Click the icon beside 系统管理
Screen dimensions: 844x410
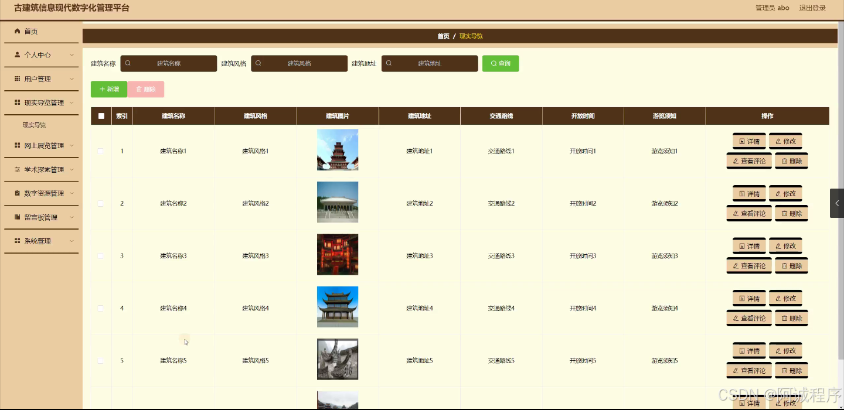pos(18,241)
